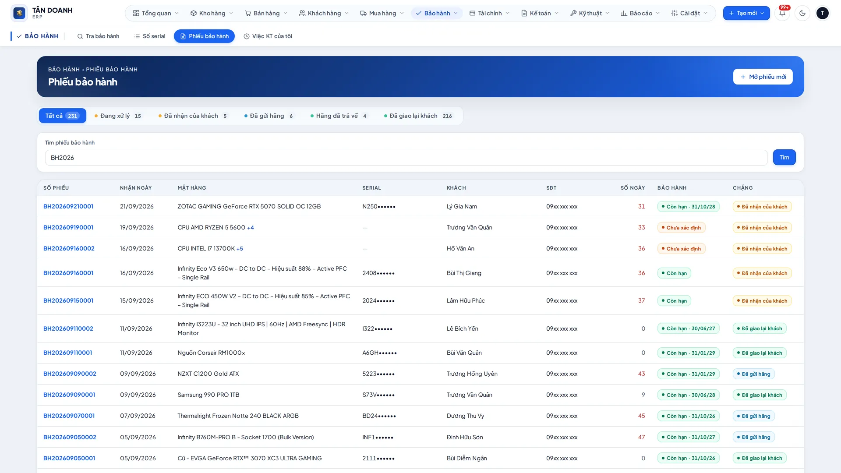Click the Tra bảo hành search icon
The height and width of the screenshot is (473, 841).
tap(80, 36)
